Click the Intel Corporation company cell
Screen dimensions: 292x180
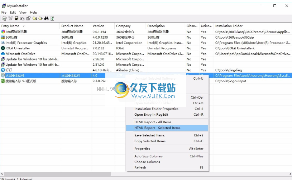point(129,43)
